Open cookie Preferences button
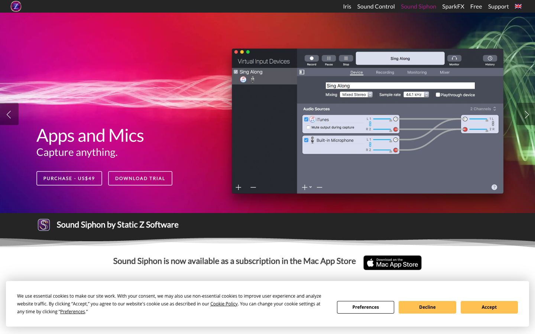This screenshot has height=334, width=535. click(x=366, y=307)
